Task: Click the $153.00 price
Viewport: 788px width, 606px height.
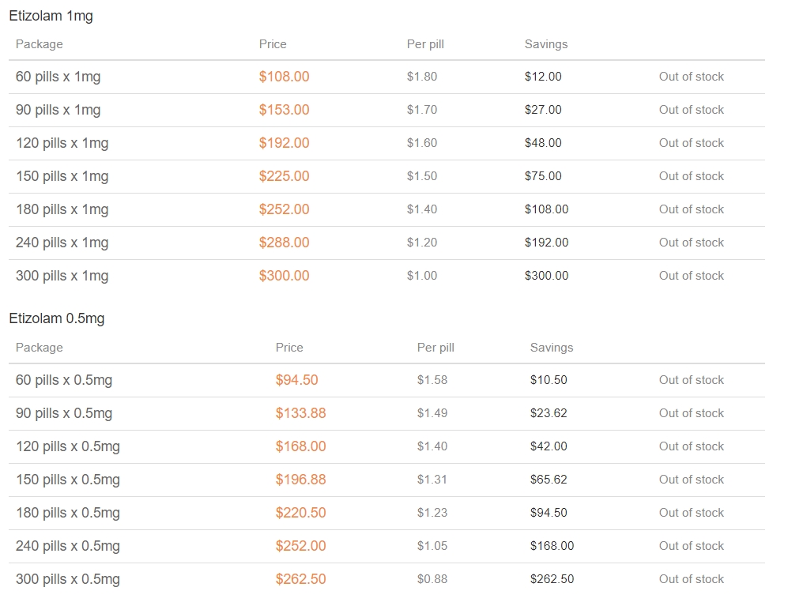Action: (x=284, y=110)
